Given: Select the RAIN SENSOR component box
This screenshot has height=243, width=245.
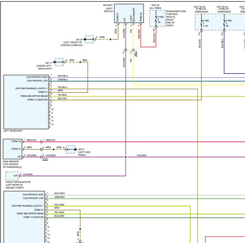Looking at the screenshot, I should 13,149.
